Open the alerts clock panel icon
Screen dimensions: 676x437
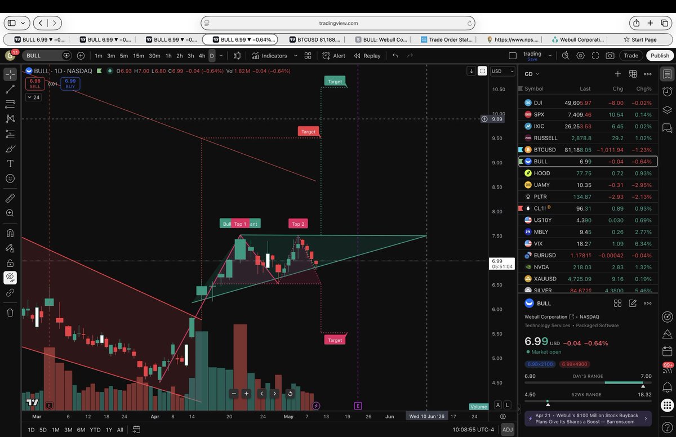(668, 91)
